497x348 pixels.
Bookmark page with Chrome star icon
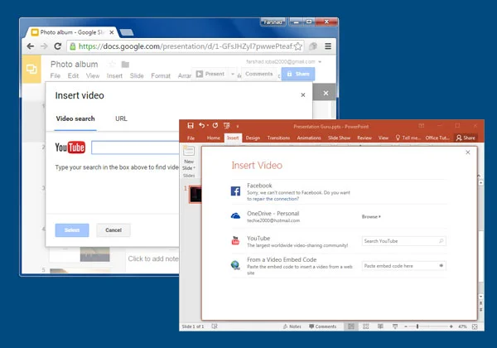pos(298,46)
